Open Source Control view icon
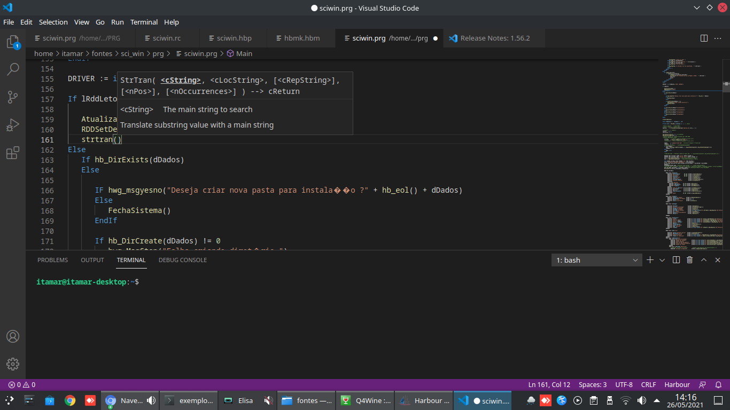This screenshot has width=730, height=410. (13, 97)
